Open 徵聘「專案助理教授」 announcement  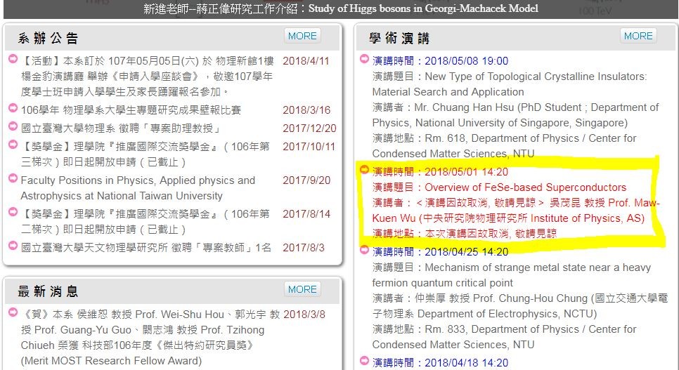pyautogui.click(x=120, y=128)
